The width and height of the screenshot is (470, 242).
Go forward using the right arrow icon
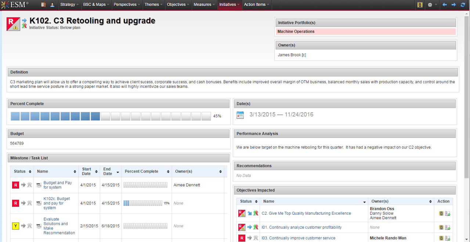pos(453,5)
